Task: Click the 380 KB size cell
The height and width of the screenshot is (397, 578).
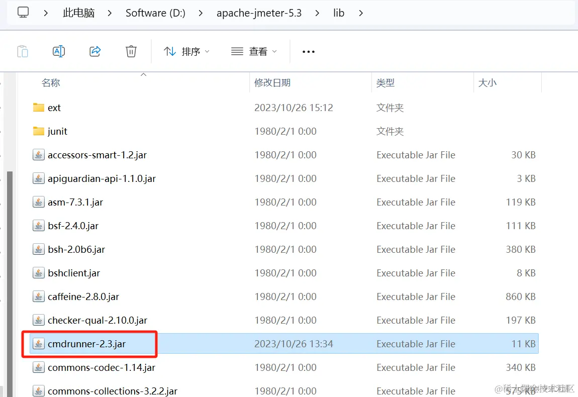Action: pos(521,250)
